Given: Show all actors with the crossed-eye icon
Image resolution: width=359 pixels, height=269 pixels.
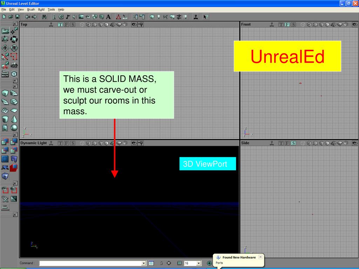Looking at the screenshot, I should [5, 199].
